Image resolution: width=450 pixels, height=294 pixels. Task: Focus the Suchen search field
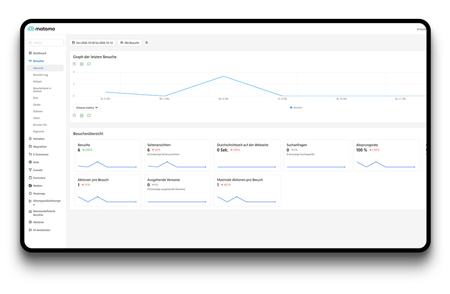[45, 43]
